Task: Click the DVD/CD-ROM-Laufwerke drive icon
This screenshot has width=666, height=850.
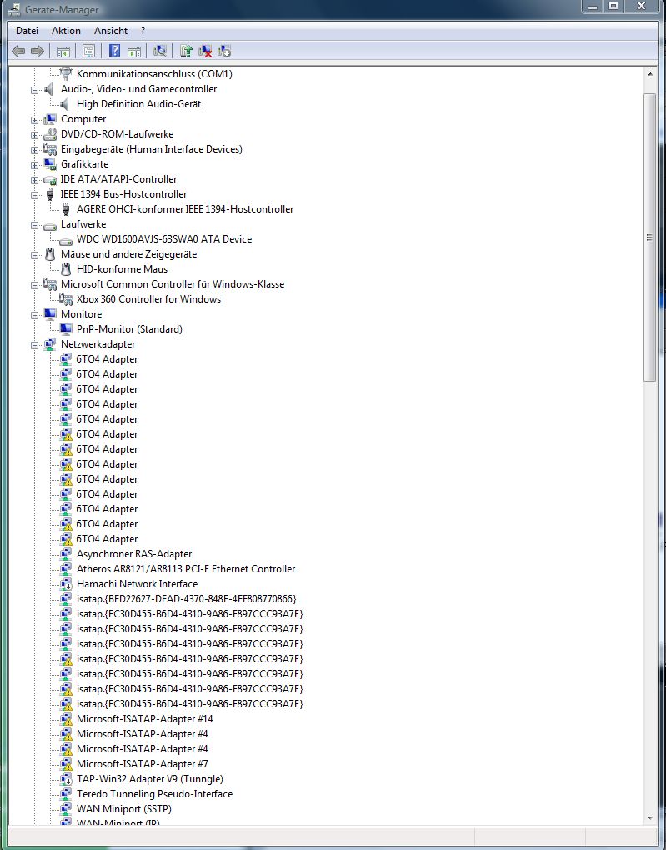Action: (50, 134)
